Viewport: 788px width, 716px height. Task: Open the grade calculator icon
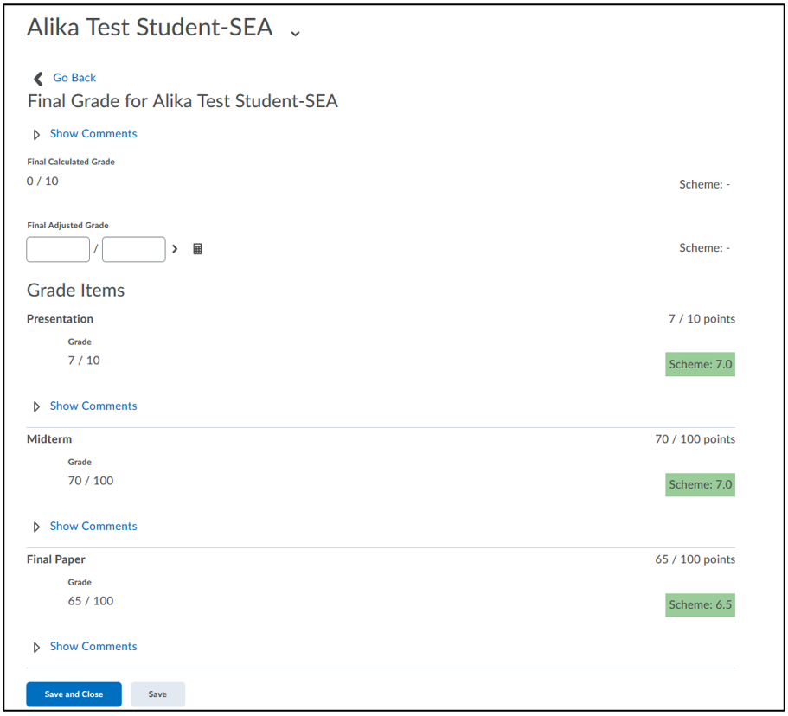197,249
